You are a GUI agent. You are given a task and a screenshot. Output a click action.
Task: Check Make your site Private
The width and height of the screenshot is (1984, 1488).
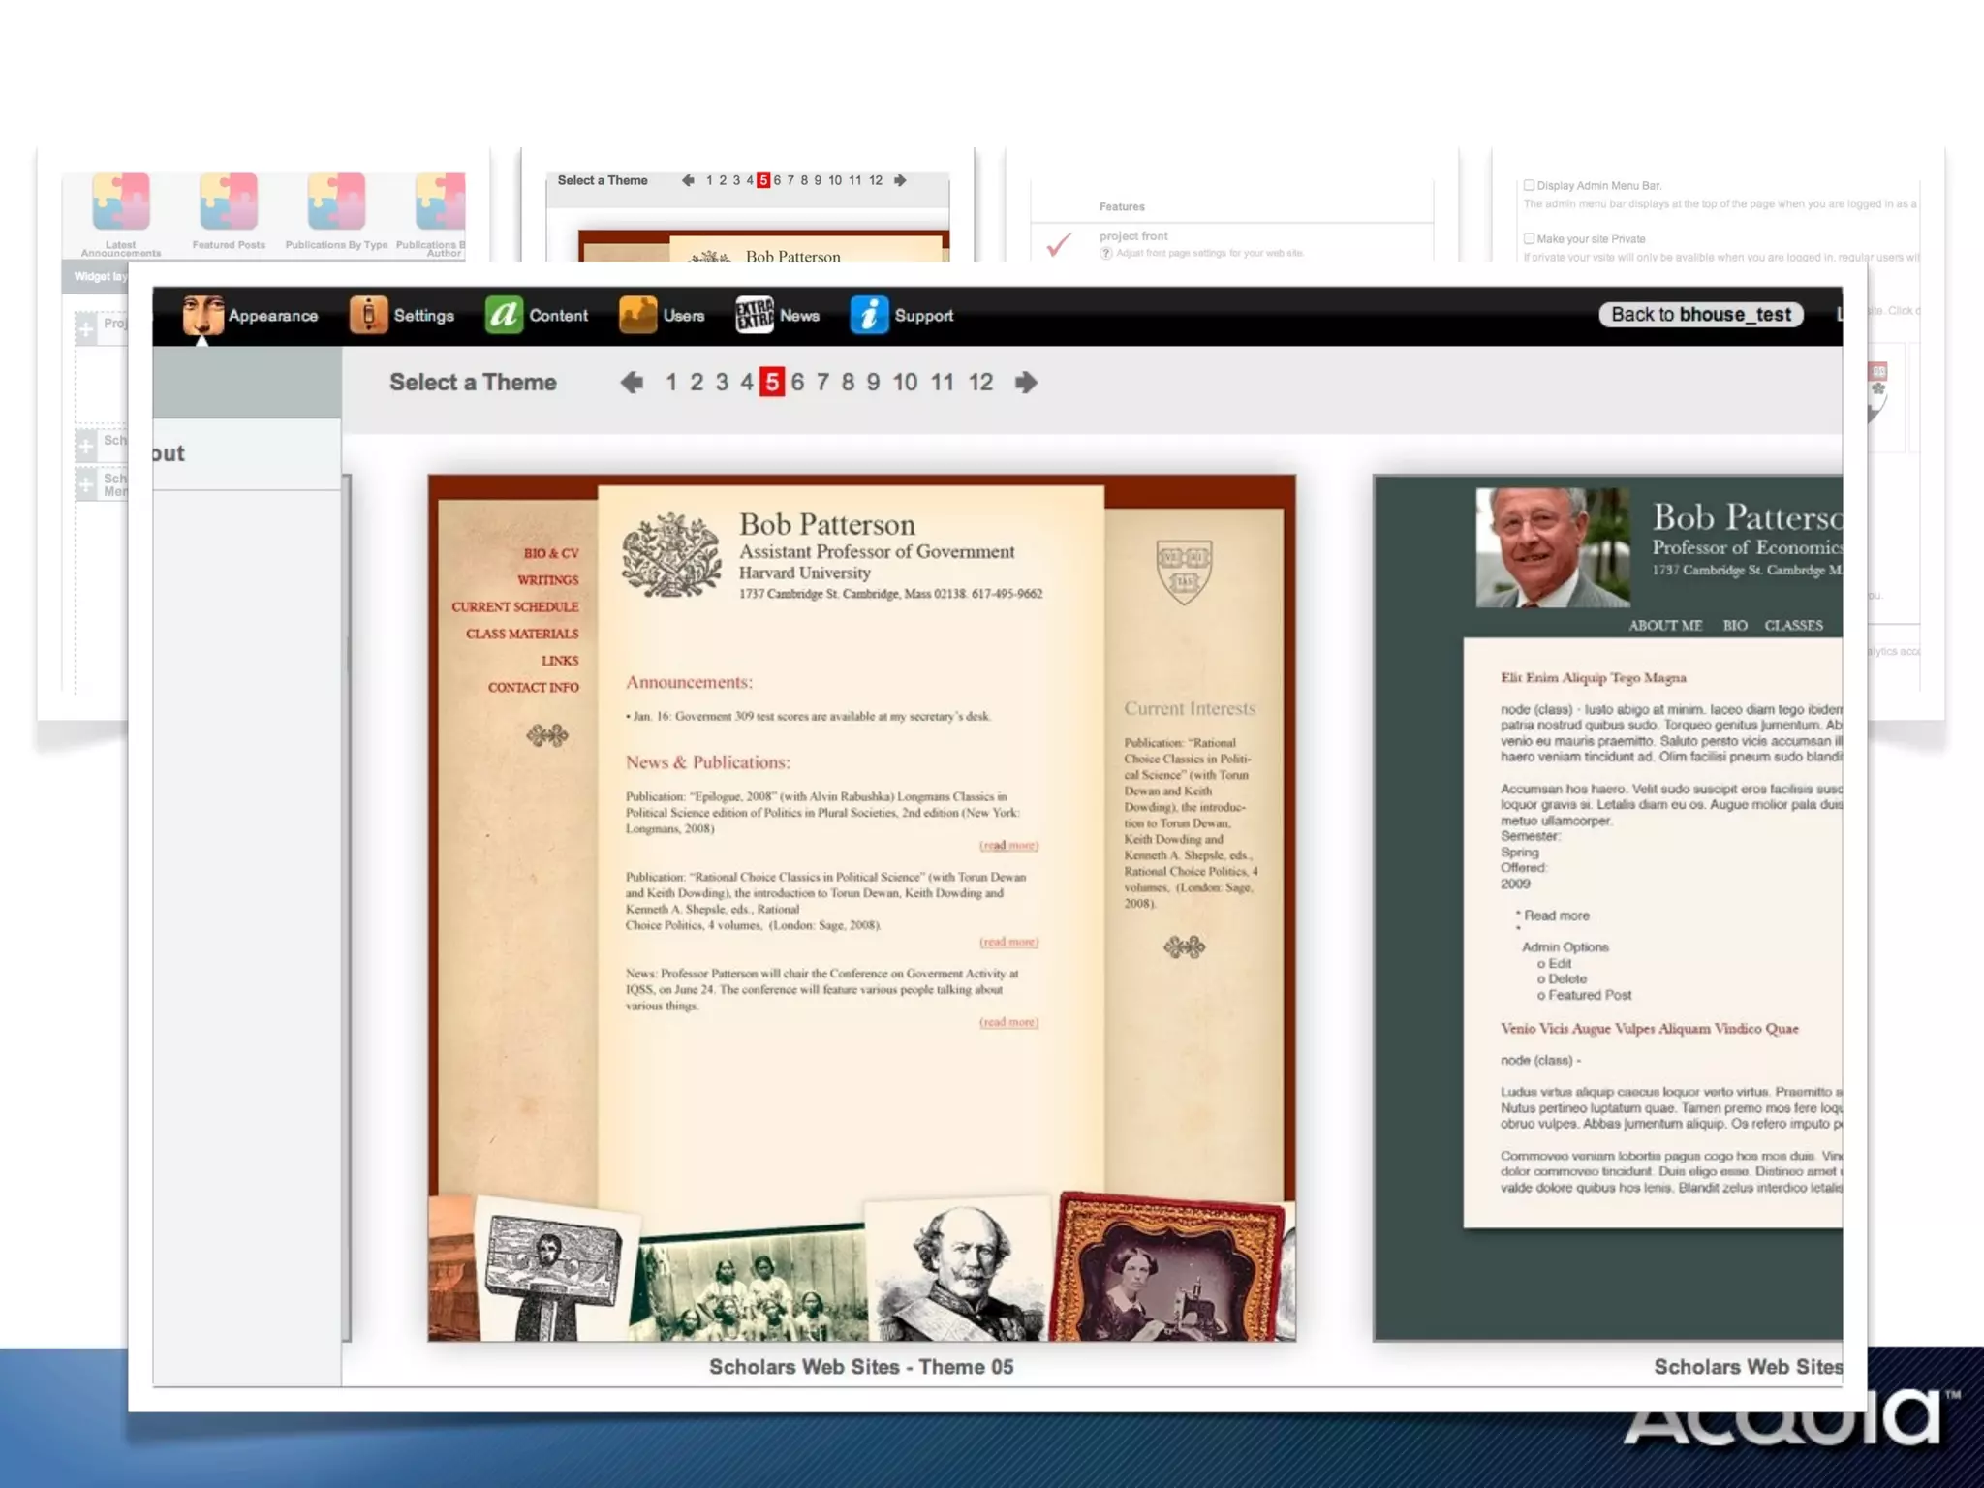pyautogui.click(x=1529, y=238)
